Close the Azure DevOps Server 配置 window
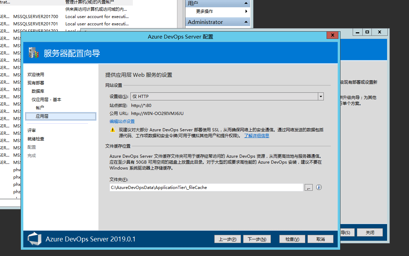 pyautogui.click(x=332, y=35)
